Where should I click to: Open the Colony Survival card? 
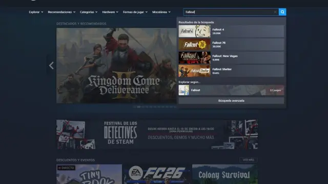pyautogui.click(x=225, y=174)
